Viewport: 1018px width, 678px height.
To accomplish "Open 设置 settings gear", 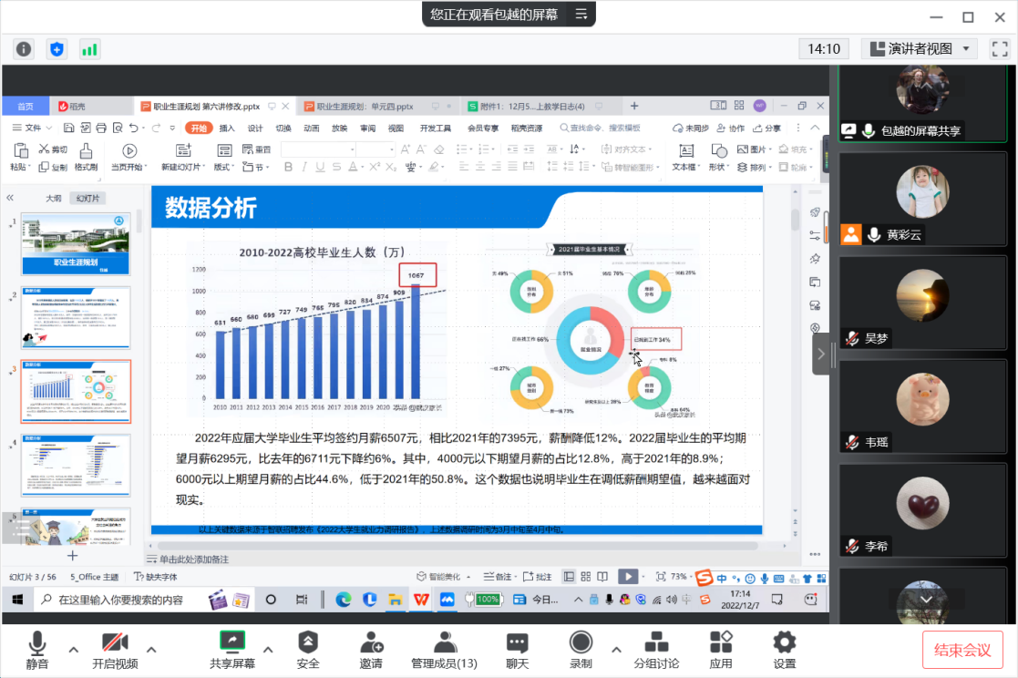I will pos(784,649).
